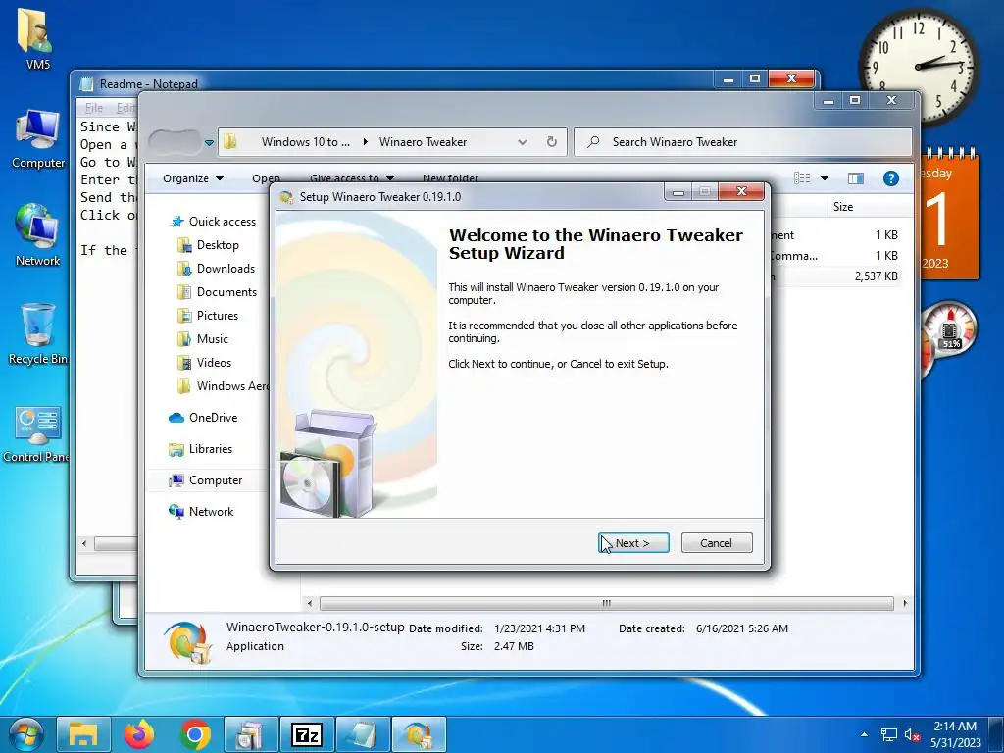Refresh the Winaero Tweaker folder
This screenshot has width=1004, height=753.
(551, 141)
